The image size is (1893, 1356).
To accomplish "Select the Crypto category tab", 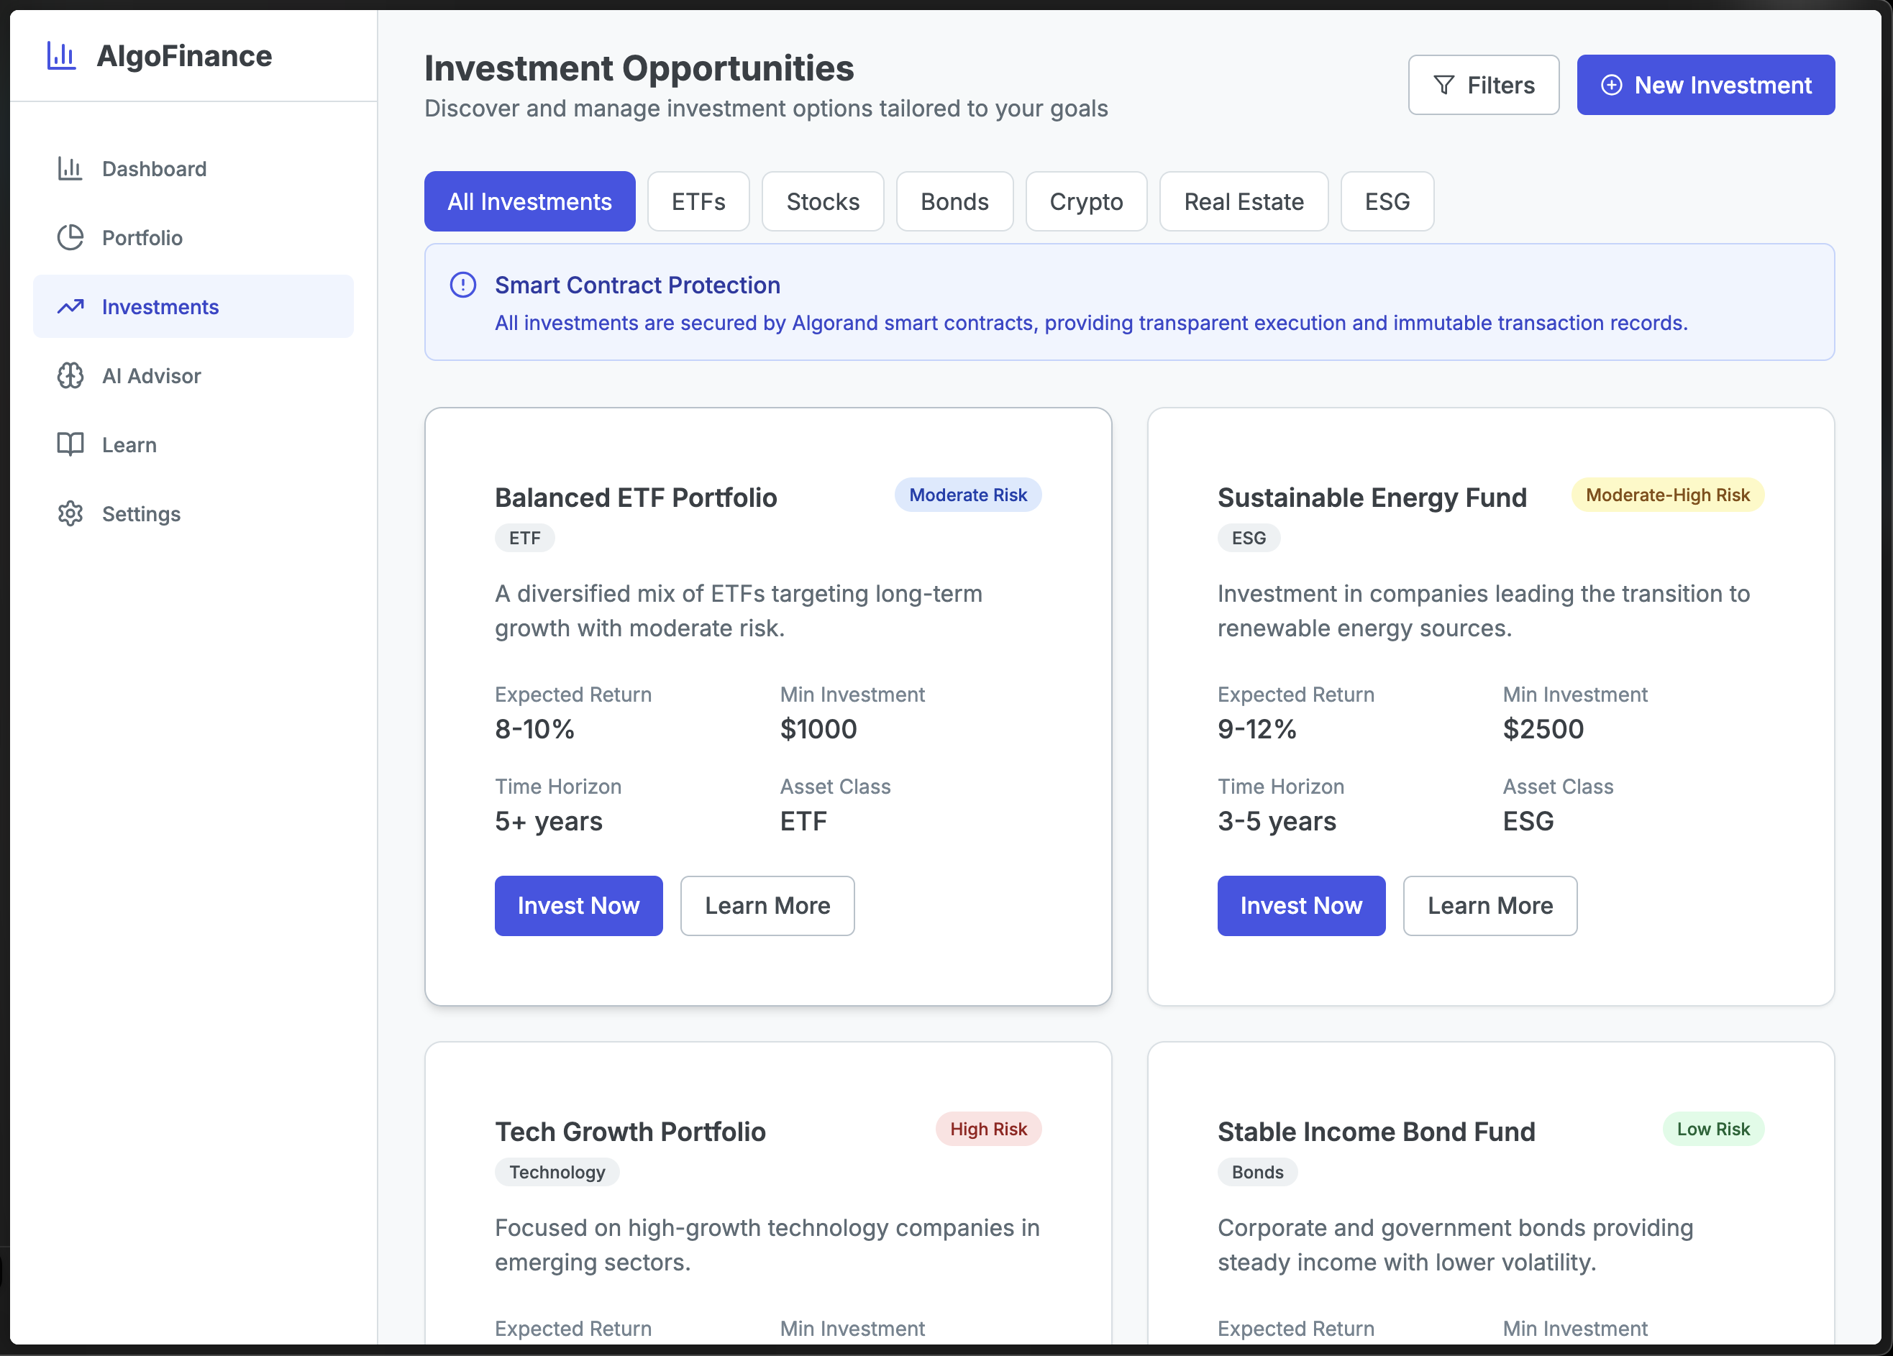I will pyautogui.click(x=1085, y=202).
